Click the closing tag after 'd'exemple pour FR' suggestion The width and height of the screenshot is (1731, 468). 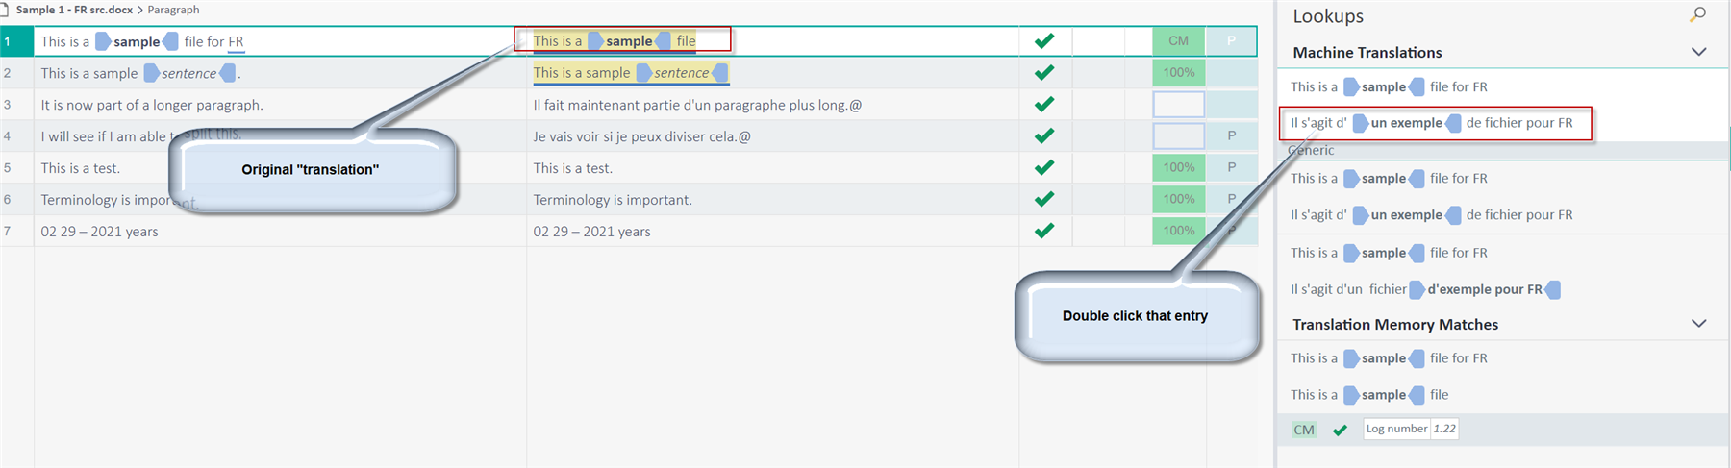click(x=1551, y=289)
